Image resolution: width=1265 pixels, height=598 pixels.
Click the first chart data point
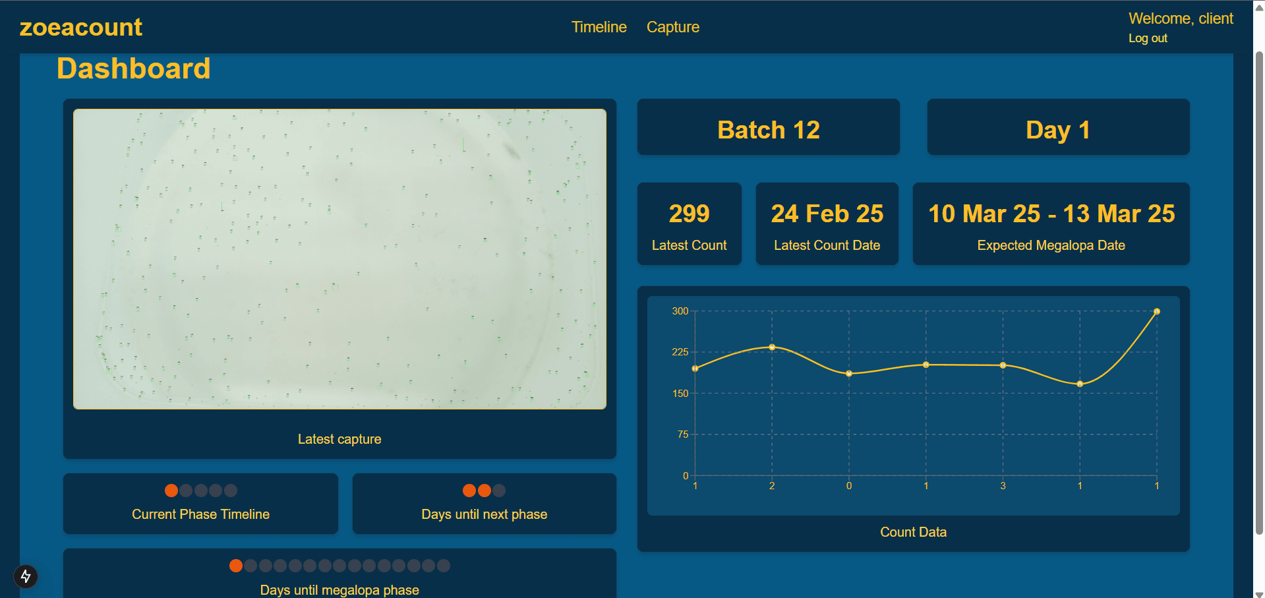tap(695, 369)
